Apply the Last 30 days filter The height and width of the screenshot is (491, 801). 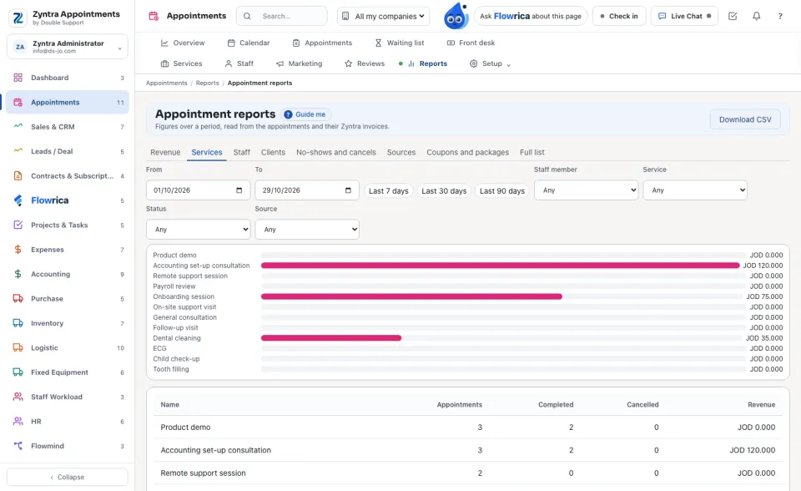click(x=444, y=190)
